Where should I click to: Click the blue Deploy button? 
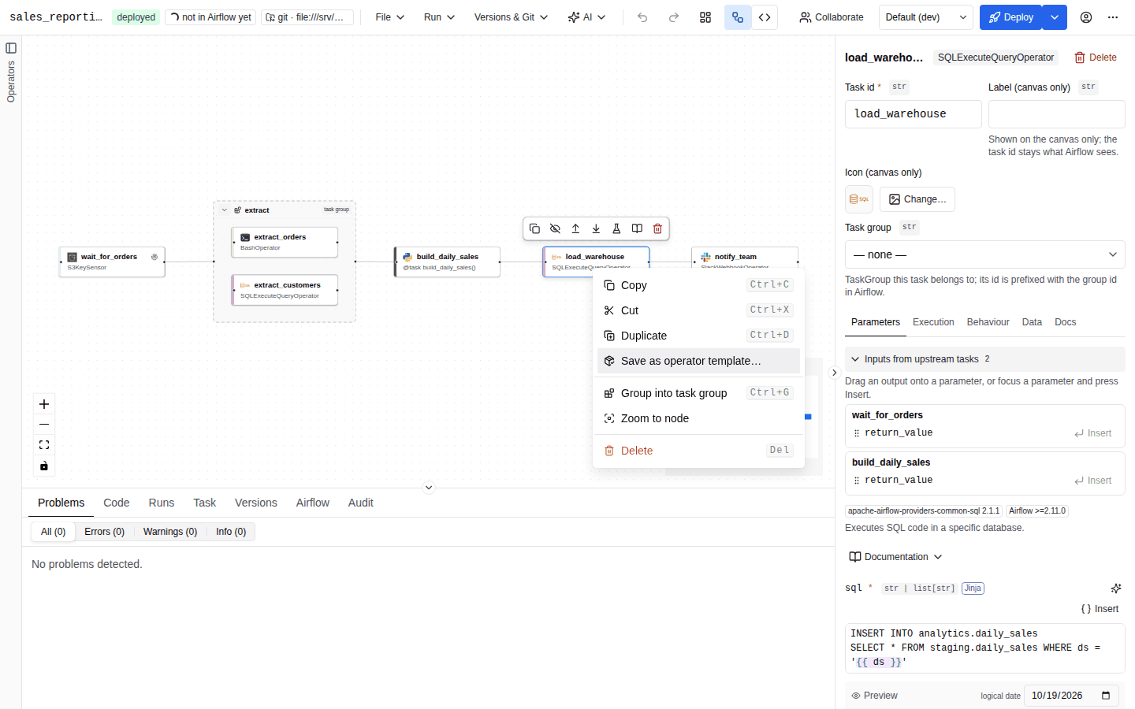1010,17
